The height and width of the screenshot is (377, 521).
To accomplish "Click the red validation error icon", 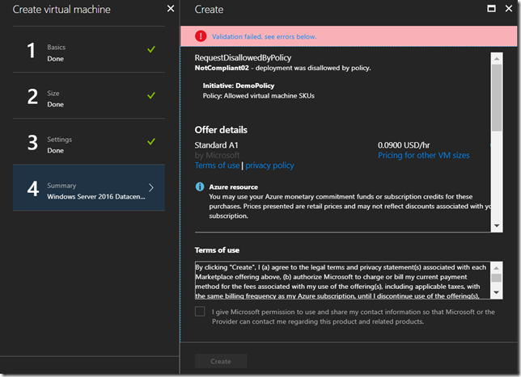I will point(201,36).
